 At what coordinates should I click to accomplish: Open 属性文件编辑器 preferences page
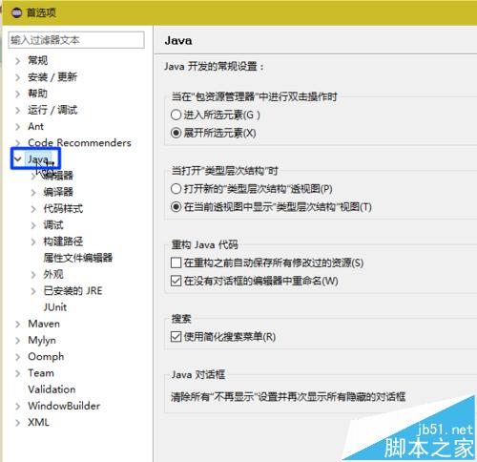[78, 258]
